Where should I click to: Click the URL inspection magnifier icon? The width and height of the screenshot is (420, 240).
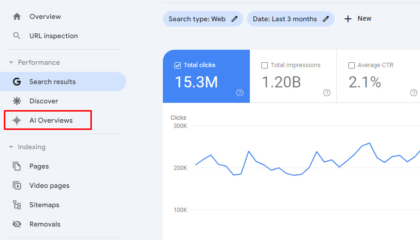(17, 36)
